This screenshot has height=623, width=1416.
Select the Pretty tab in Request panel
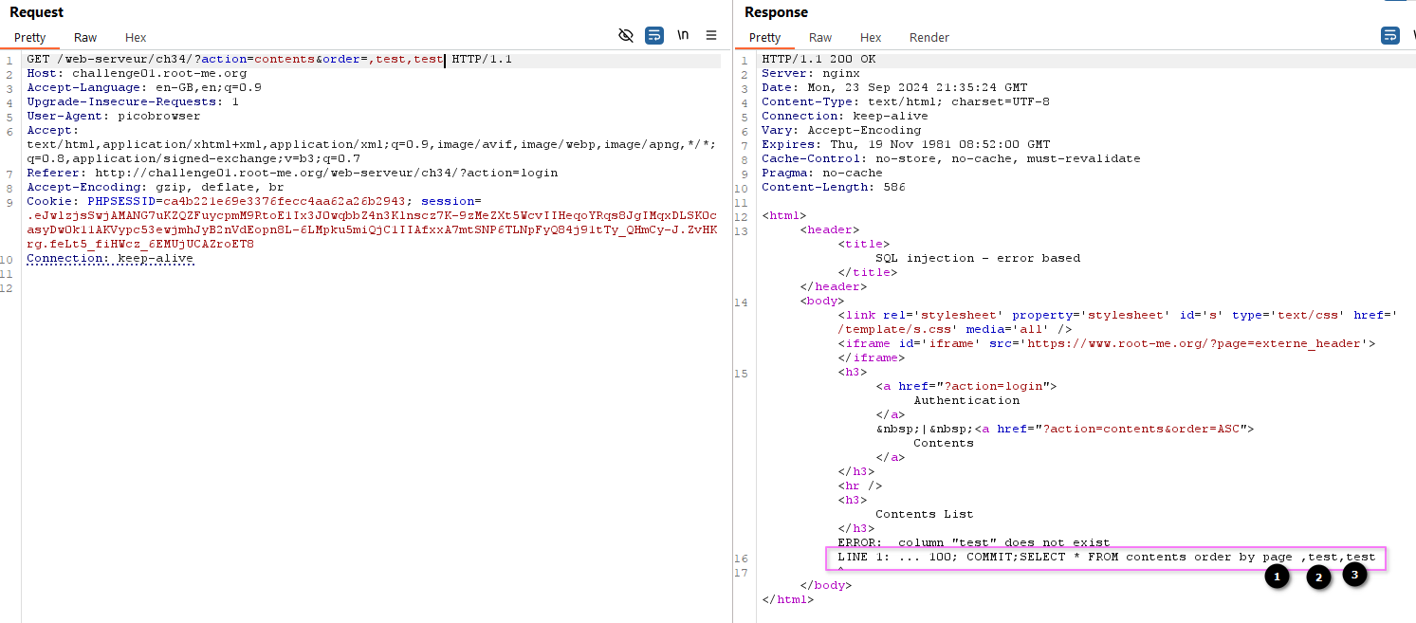tap(30, 38)
